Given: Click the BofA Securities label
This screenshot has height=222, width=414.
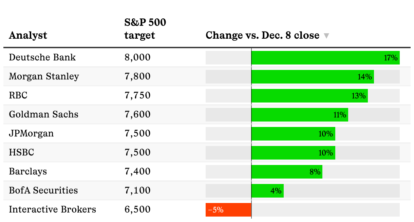Looking at the screenshot, I should (43, 190).
